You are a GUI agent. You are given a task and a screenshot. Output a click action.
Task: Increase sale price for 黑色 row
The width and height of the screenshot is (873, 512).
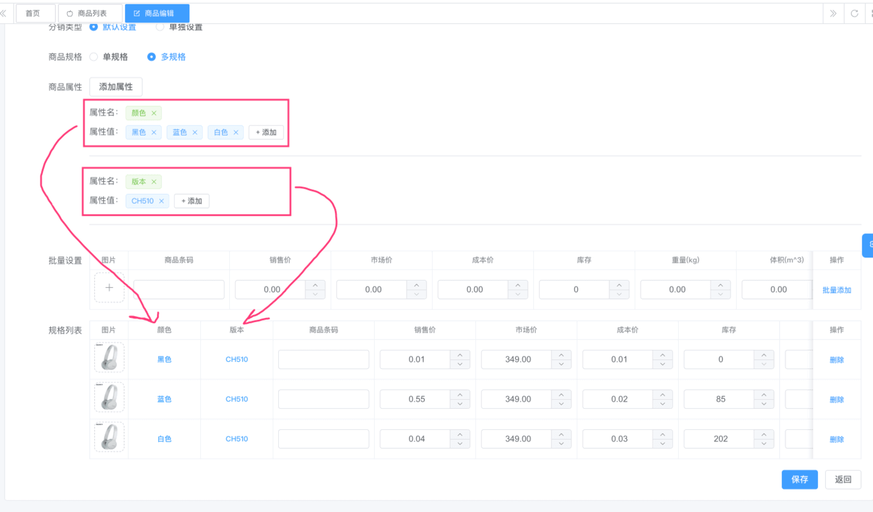[460, 355]
